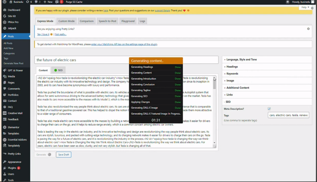
Task: Open Contact menu item
Action: (12, 101)
